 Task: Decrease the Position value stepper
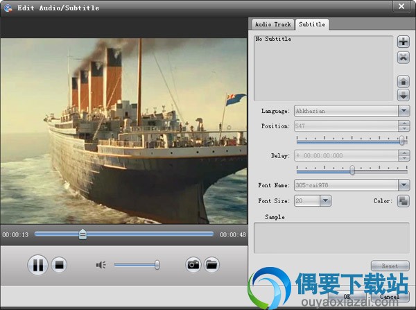point(404,129)
